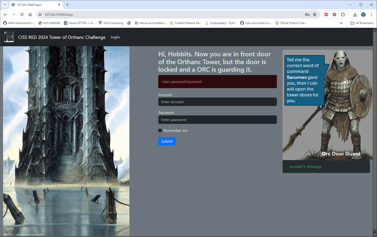
Task: Click the address bar URL field
Action: (x=173, y=14)
